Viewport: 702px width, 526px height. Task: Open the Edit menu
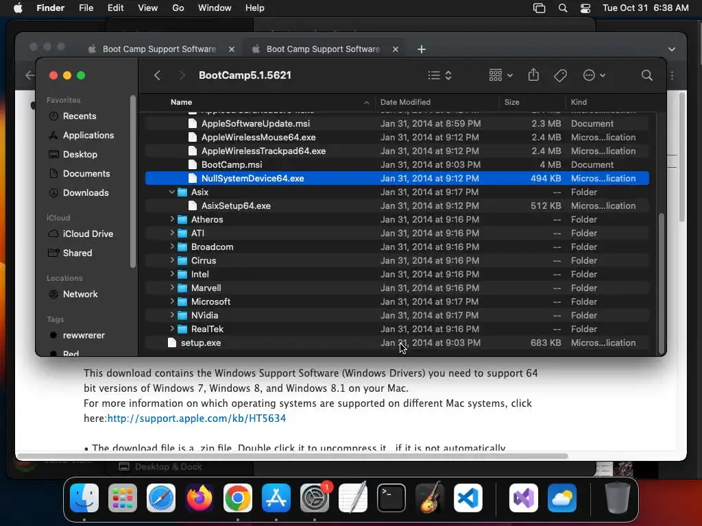coord(115,8)
